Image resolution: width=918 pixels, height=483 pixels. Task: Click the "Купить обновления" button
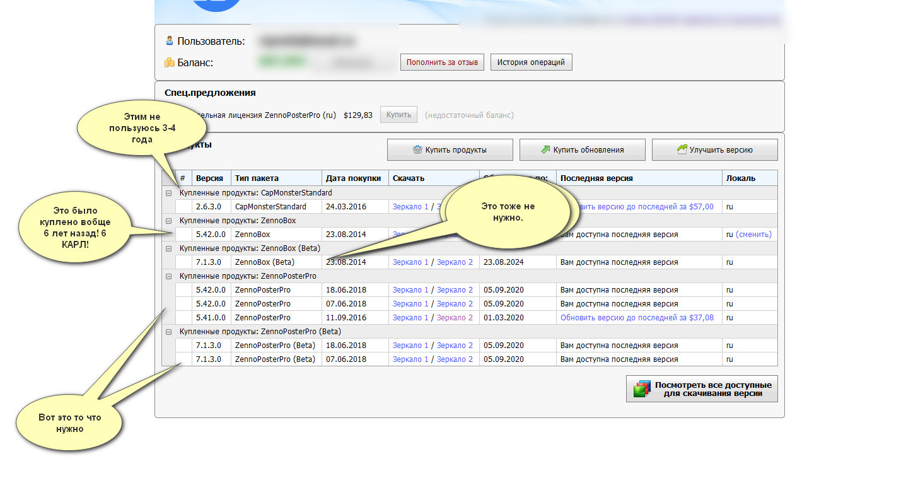click(x=583, y=150)
